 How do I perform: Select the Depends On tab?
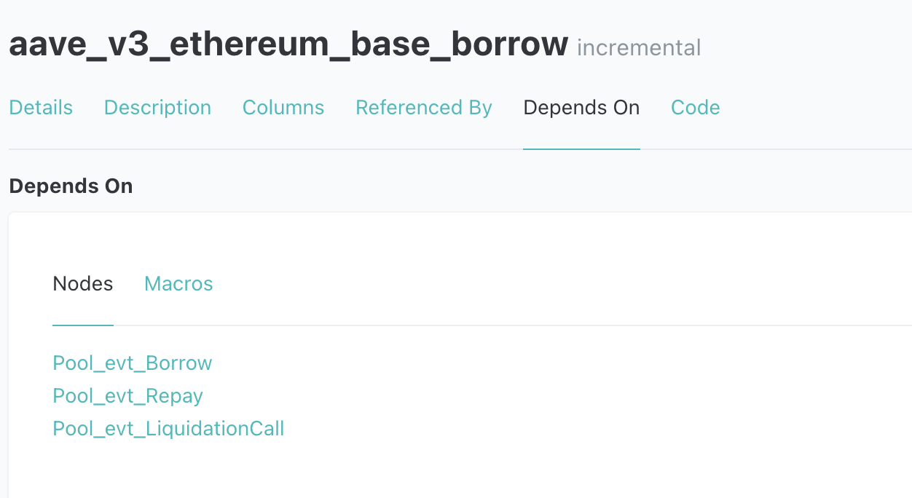coord(581,108)
